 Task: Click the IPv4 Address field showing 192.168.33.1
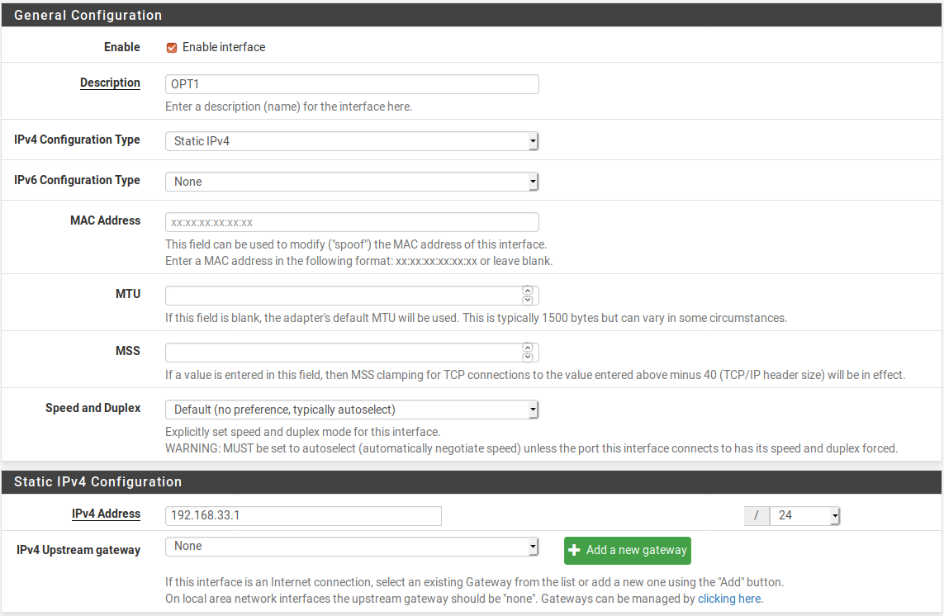click(303, 516)
